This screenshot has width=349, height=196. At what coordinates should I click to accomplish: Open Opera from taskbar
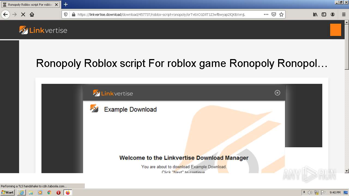(58, 192)
